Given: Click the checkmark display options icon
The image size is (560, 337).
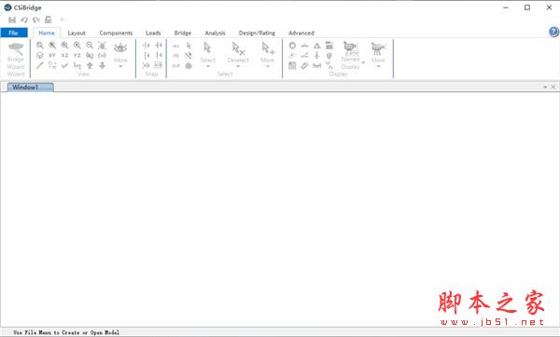Looking at the screenshot, I should pos(64,65).
